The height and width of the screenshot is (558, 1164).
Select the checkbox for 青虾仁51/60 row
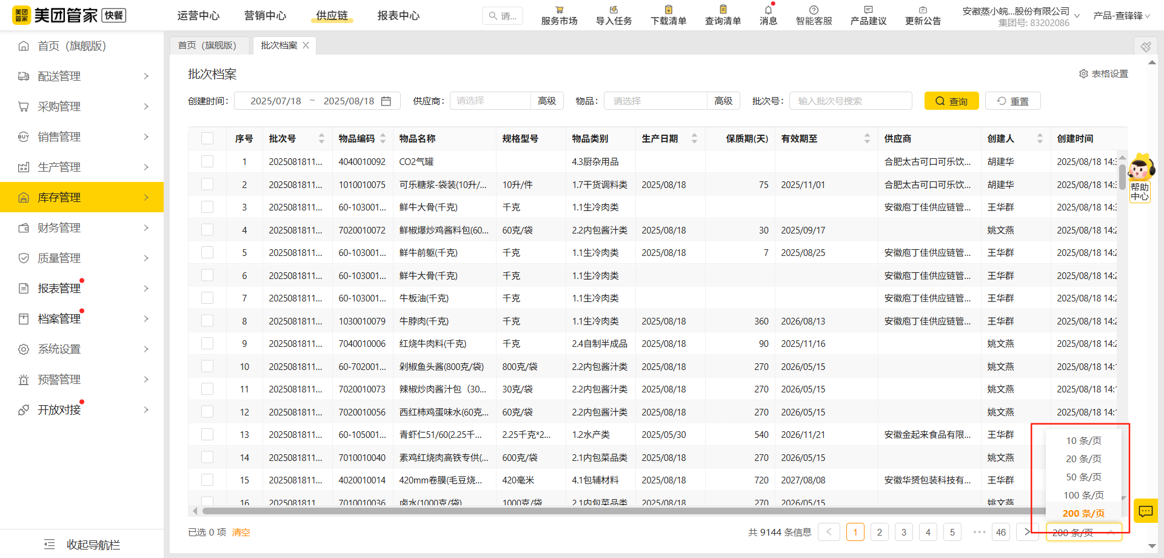(207, 434)
